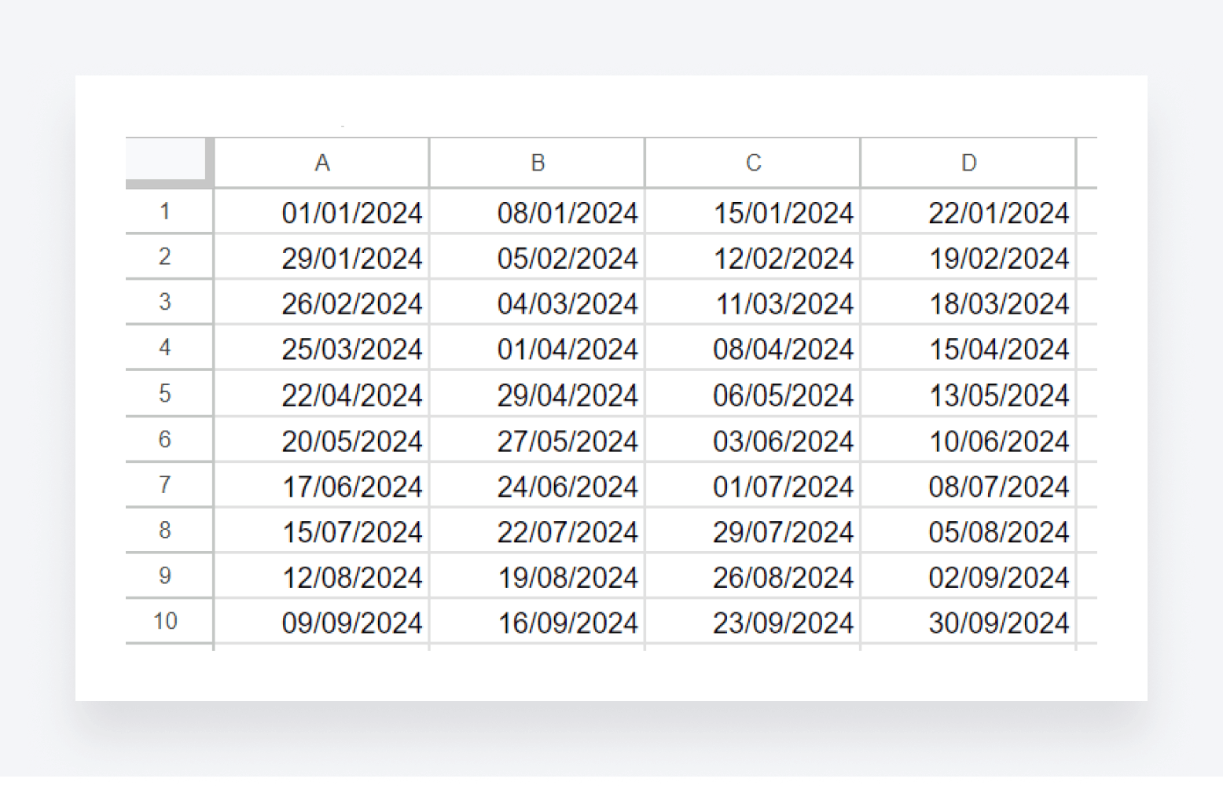Click cell containing 09/09/2024
Viewport: 1223px width, 786px height.
(321, 621)
